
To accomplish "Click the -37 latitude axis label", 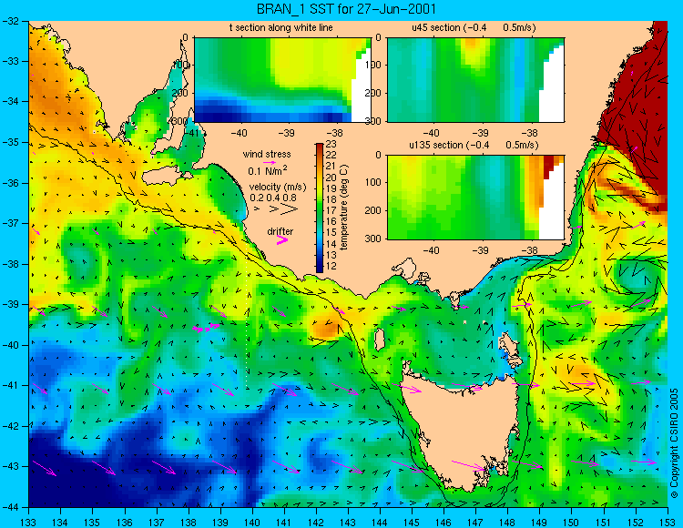I will (11, 223).
